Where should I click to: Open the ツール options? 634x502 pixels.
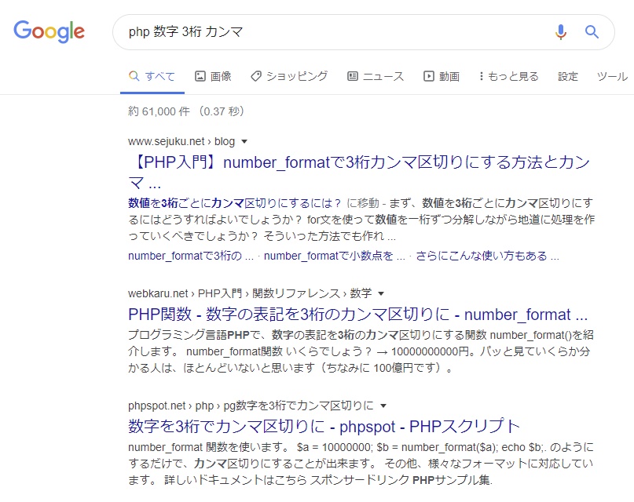[612, 76]
